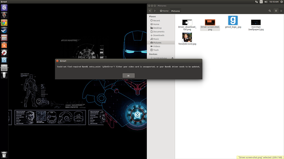Image resolution: width=284 pixels, height=159 pixels.
Task: Open Google Chrome from the launcher
Action: (x=4, y=23)
